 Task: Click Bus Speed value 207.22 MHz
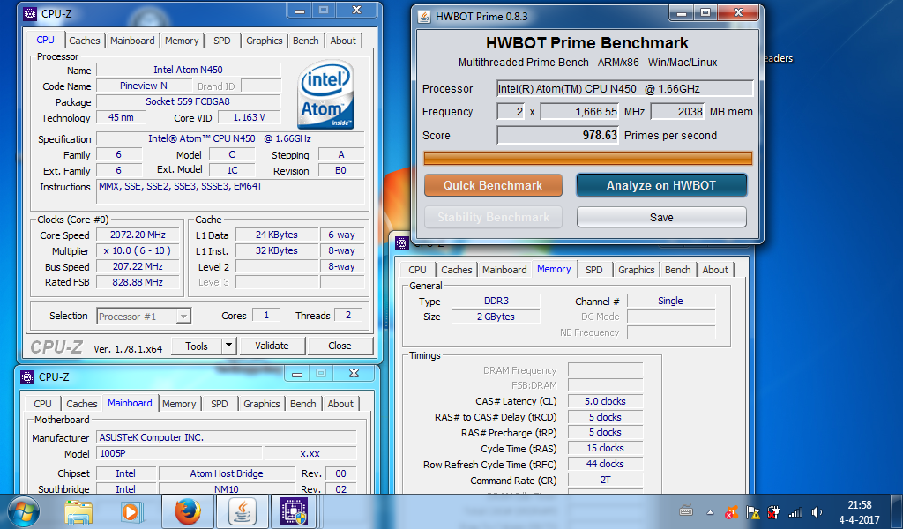click(x=138, y=266)
